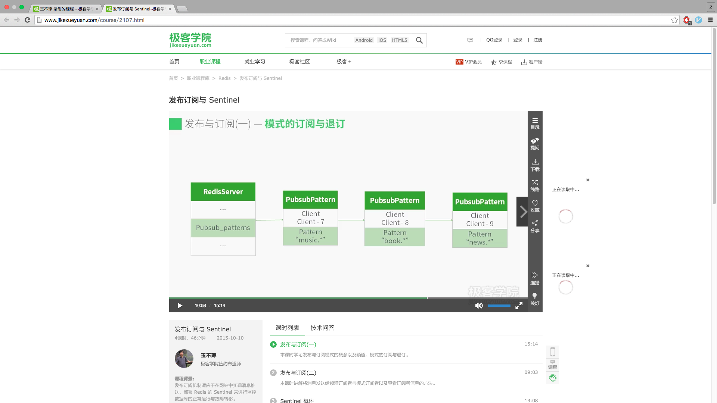Adjust the video volume slider

tap(499, 306)
